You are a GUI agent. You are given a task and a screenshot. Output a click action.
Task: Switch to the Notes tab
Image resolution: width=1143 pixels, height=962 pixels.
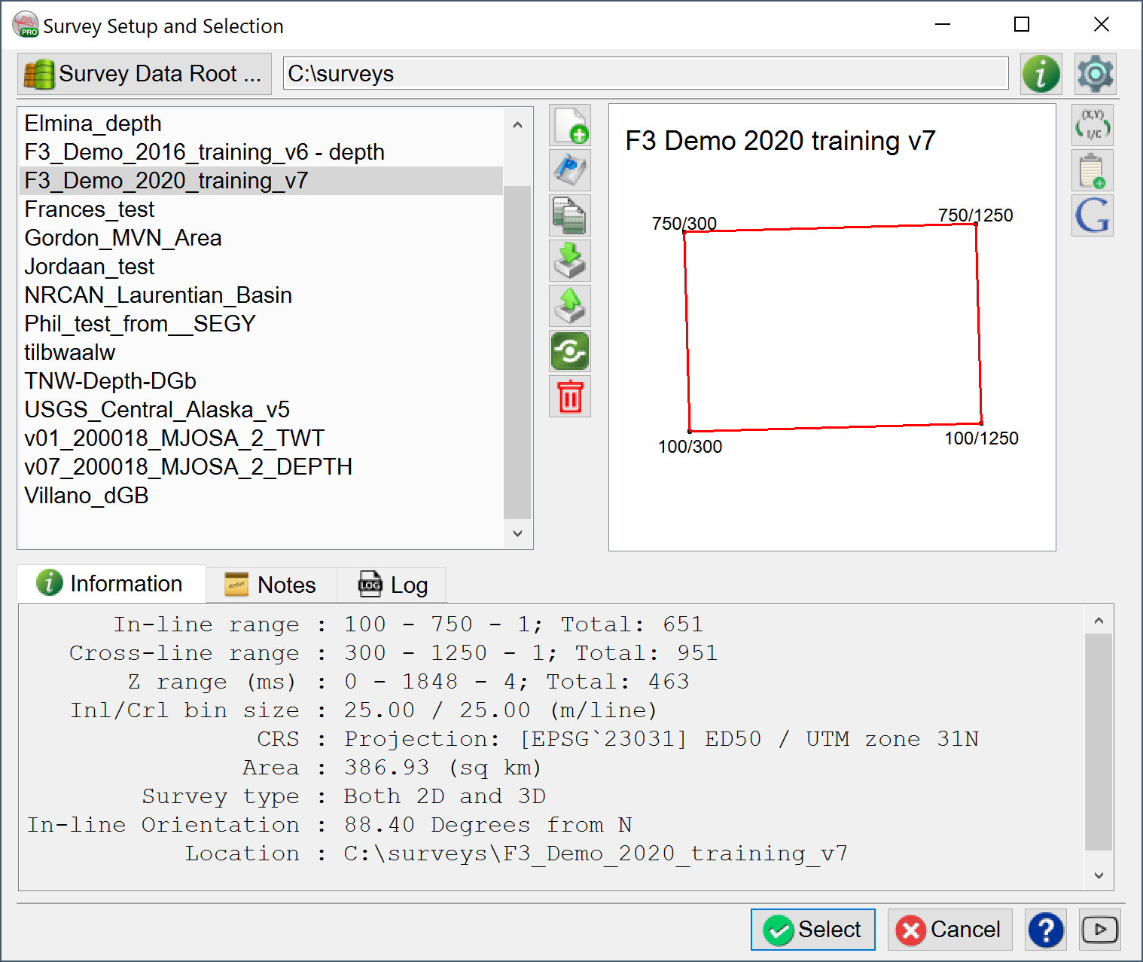tap(271, 585)
